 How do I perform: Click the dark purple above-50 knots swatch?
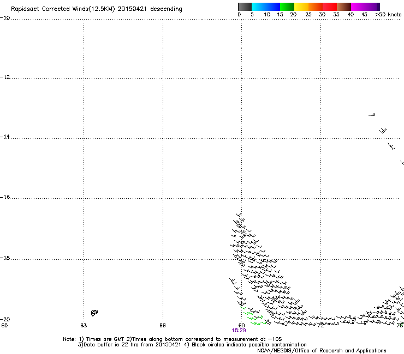click(x=378, y=7)
